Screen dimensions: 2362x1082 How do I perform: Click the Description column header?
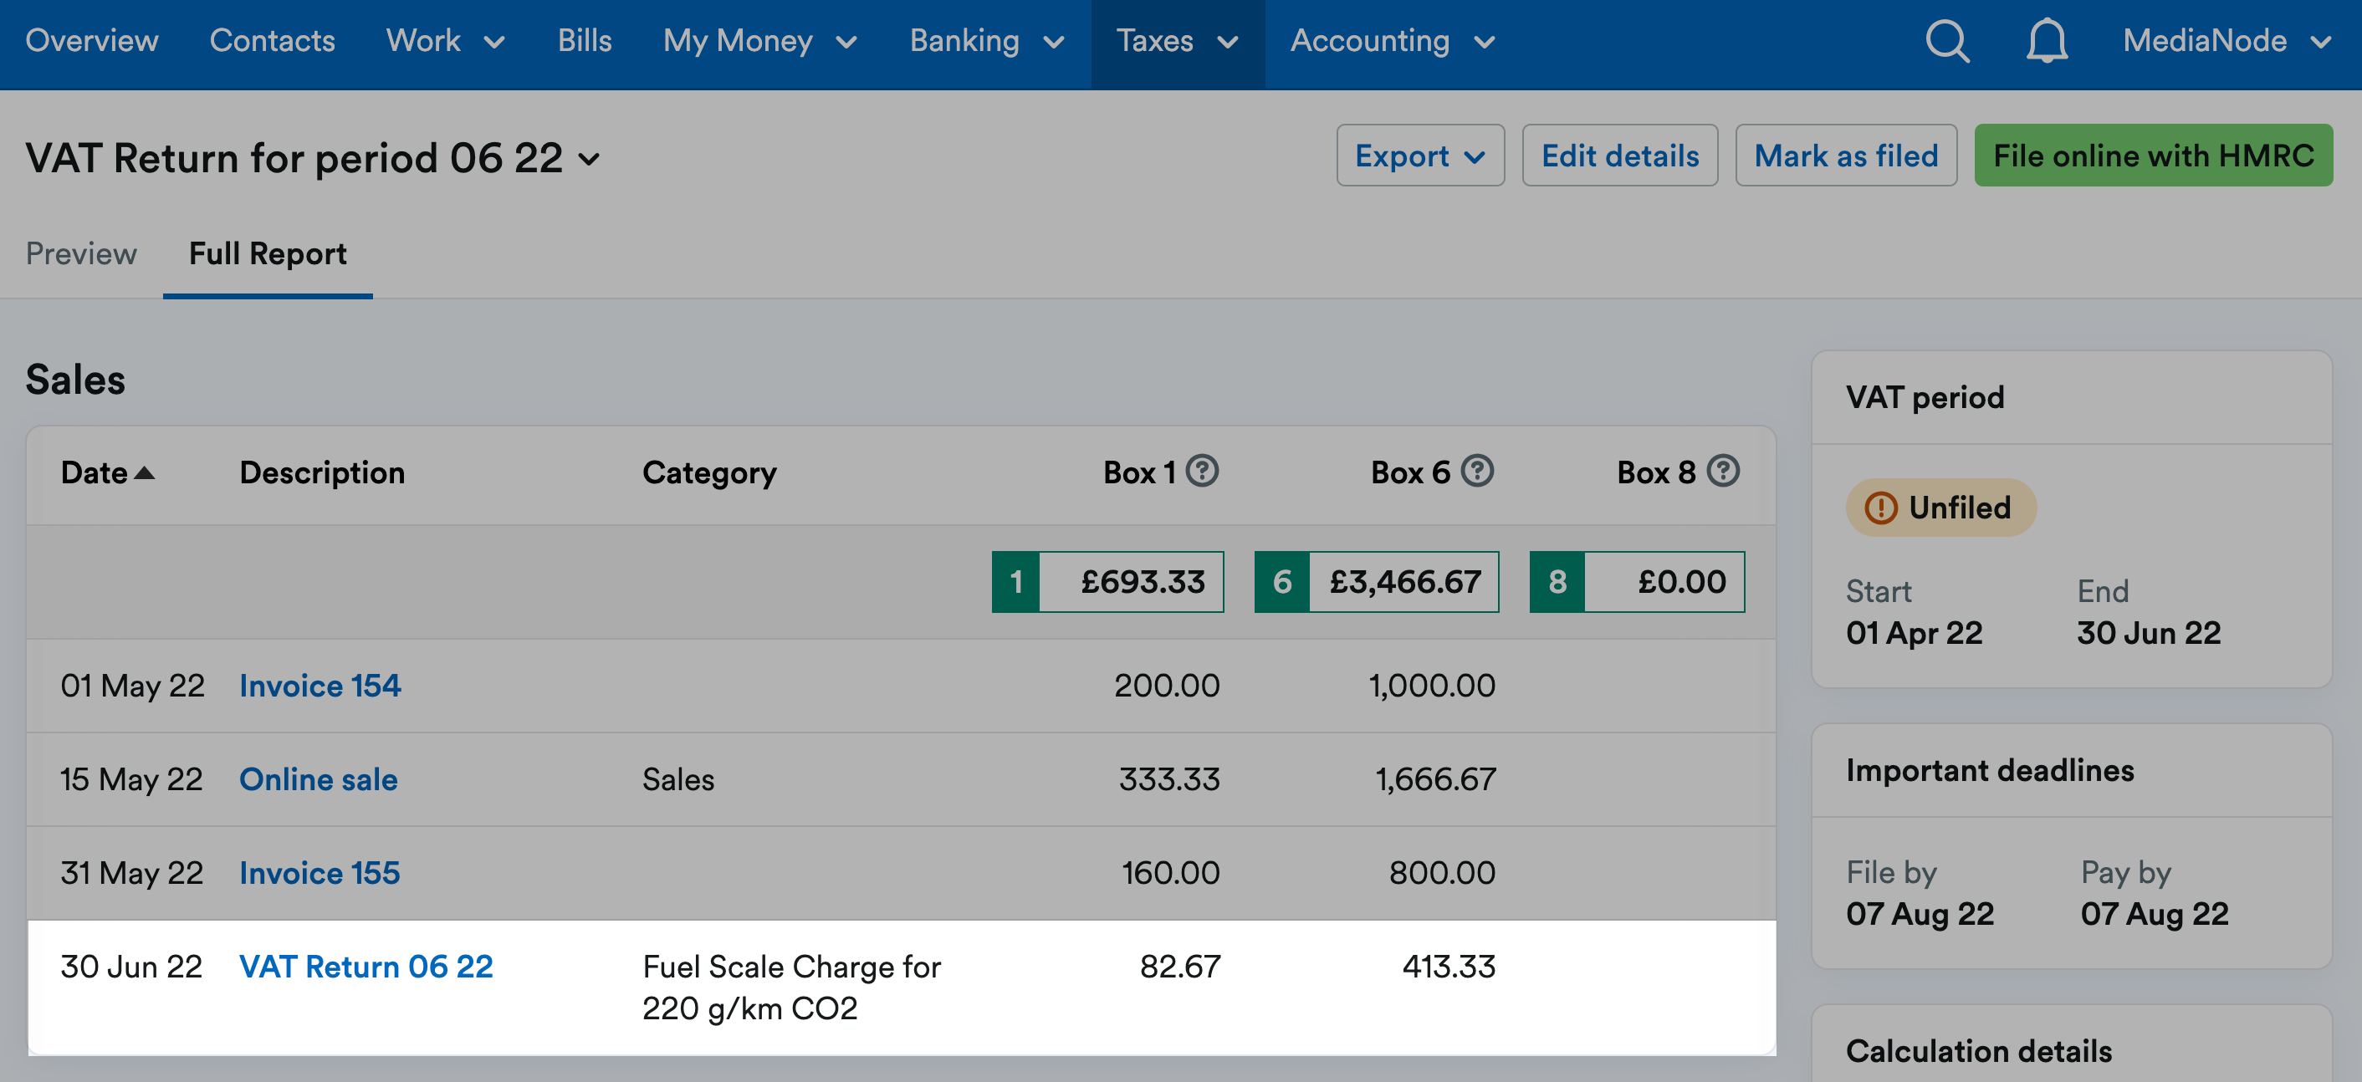[322, 473]
